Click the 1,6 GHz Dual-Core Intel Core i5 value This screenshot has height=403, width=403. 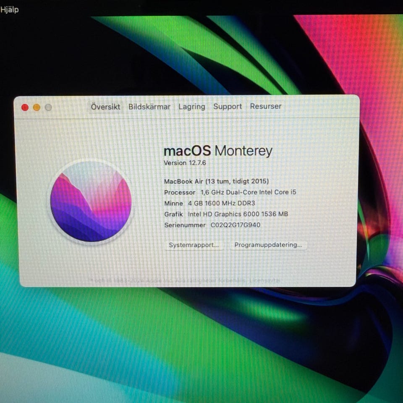pos(248,192)
